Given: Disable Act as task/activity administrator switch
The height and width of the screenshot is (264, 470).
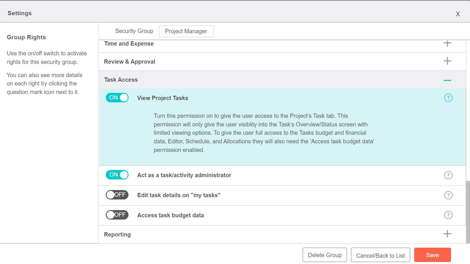Looking at the screenshot, I should click(117, 175).
